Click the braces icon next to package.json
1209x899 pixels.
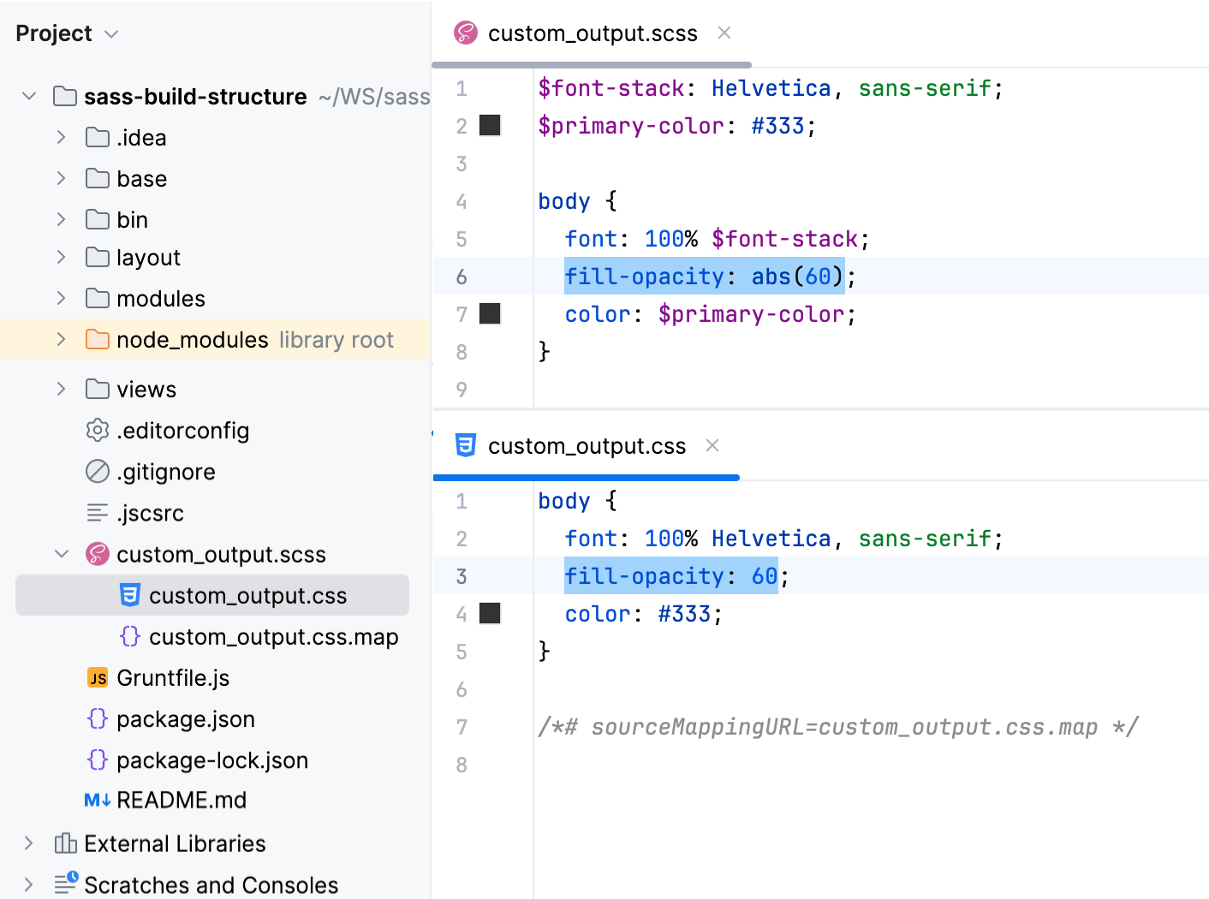point(97,719)
